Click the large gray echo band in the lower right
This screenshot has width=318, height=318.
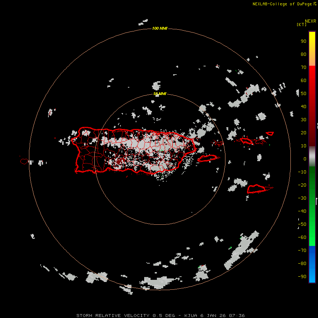tap(242, 250)
